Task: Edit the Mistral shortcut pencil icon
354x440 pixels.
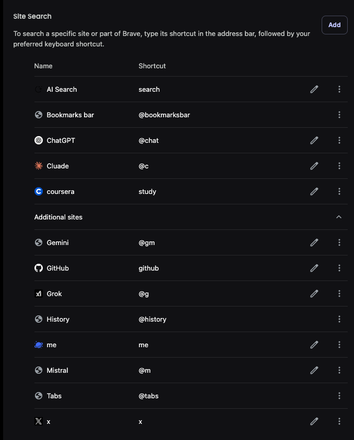Action: [314, 370]
